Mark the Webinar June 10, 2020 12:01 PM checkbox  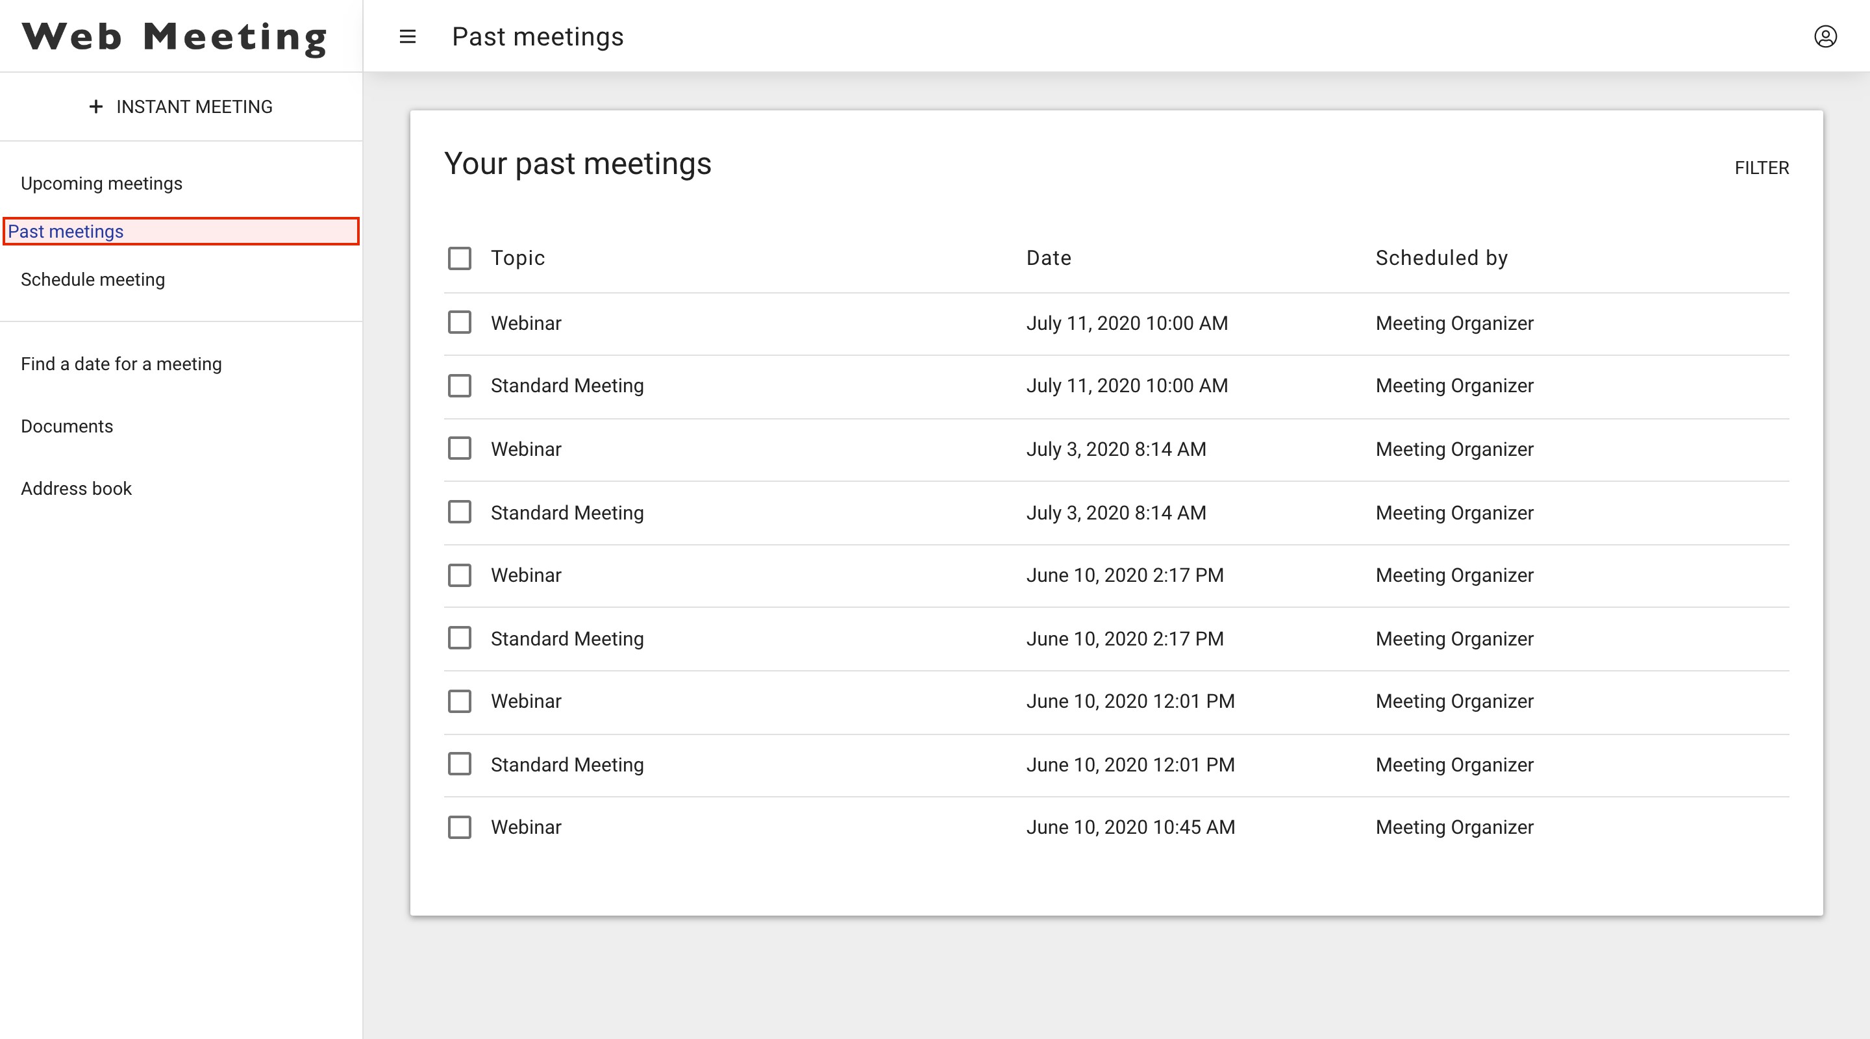[x=460, y=701]
